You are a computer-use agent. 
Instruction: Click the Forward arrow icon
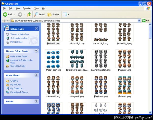tap(20, 15)
